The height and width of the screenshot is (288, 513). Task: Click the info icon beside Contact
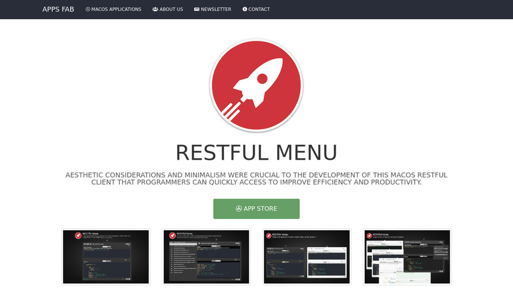(x=245, y=9)
